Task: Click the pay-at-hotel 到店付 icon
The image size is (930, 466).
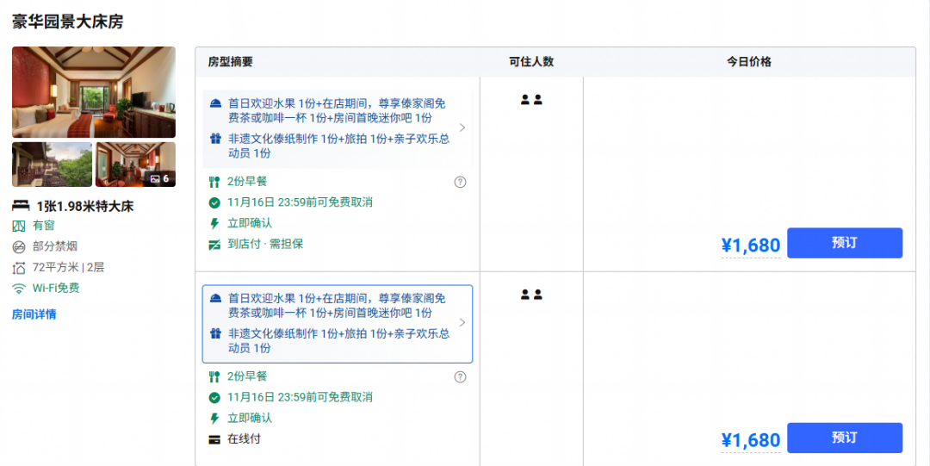Action: coord(214,244)
